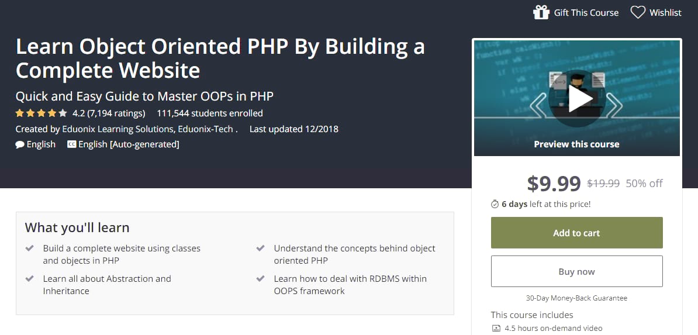Click the Wishlist text link

click(x=665, y=12)
